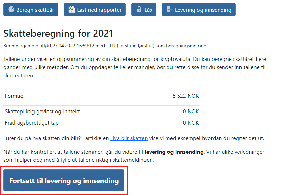
Task: Click the bold levering og innsending text
Action: [x=174, y=152]
